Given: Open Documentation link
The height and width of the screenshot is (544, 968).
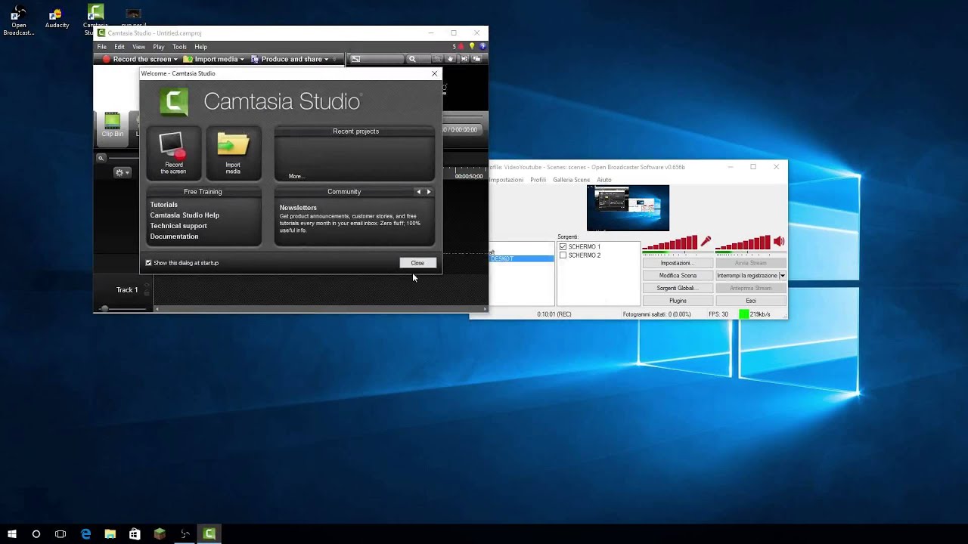Looking at the screenshot, I should (174, 236).
